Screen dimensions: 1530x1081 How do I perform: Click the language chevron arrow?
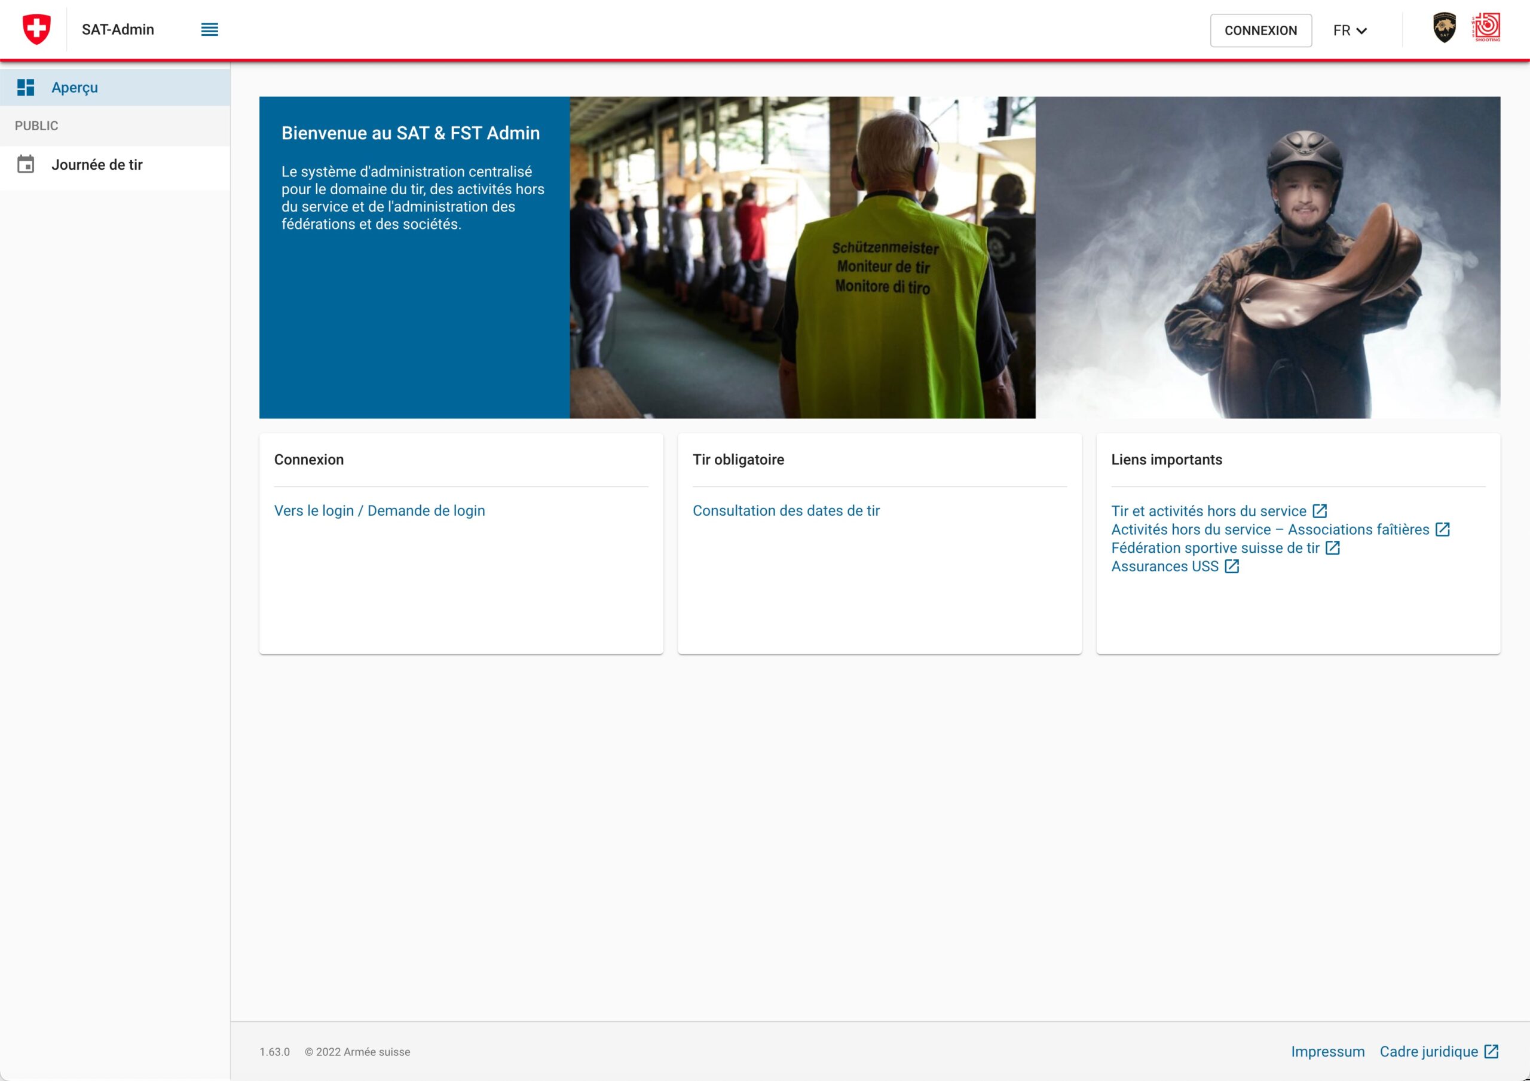[x=1361, y=31]
